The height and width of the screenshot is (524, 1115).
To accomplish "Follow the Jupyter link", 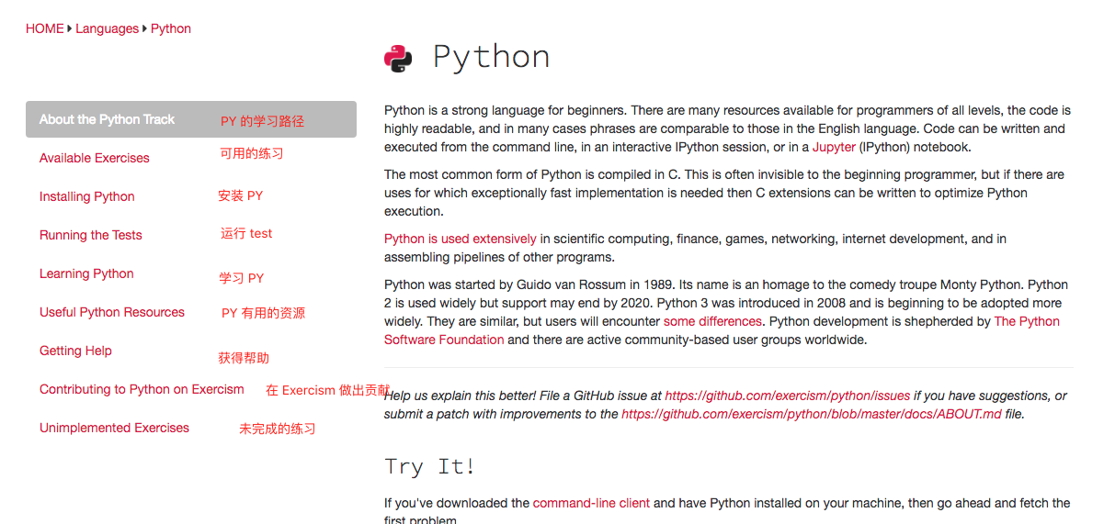I will [x=834, y=147].
